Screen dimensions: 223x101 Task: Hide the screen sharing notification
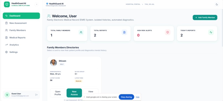(x=138, y=97)
